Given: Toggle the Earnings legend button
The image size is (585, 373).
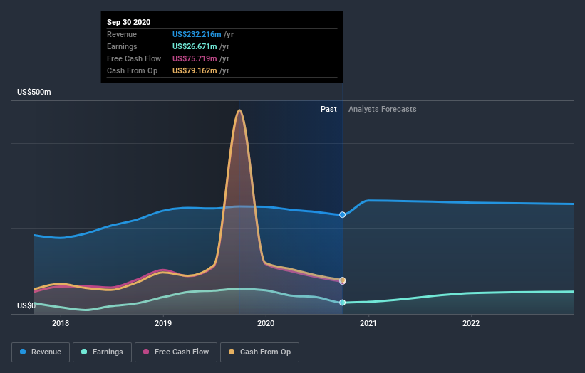Looking at the screenshot, I should point(102,352).
